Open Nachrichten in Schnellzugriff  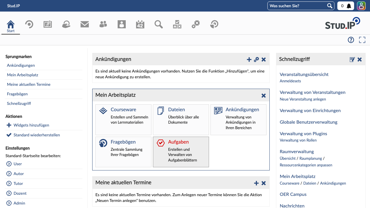tap(292, 206)
